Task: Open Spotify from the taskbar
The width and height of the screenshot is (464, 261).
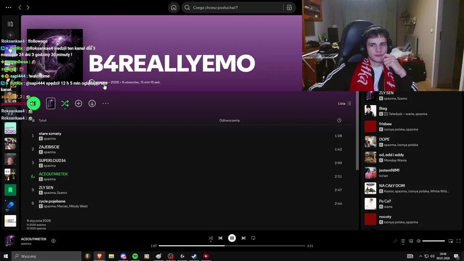Action: pyautogui.click(x=135, y=256)
